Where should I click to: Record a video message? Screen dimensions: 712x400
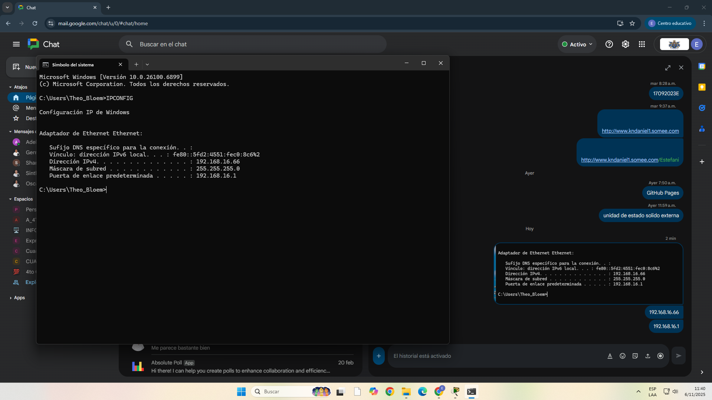point(660,356)
